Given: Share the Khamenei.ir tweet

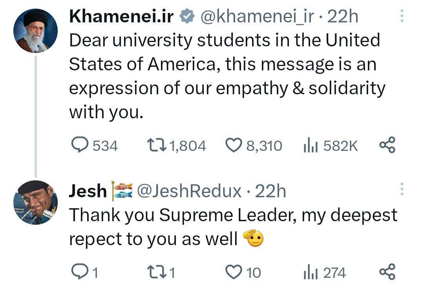Looking at the screenshot, I should click(x=387, y=146).
